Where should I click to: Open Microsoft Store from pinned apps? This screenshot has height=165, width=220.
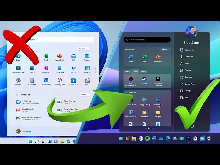tap(18, 69)
